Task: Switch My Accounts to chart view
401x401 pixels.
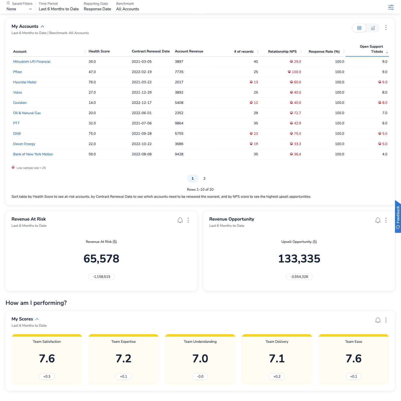Action: (373, 28)
